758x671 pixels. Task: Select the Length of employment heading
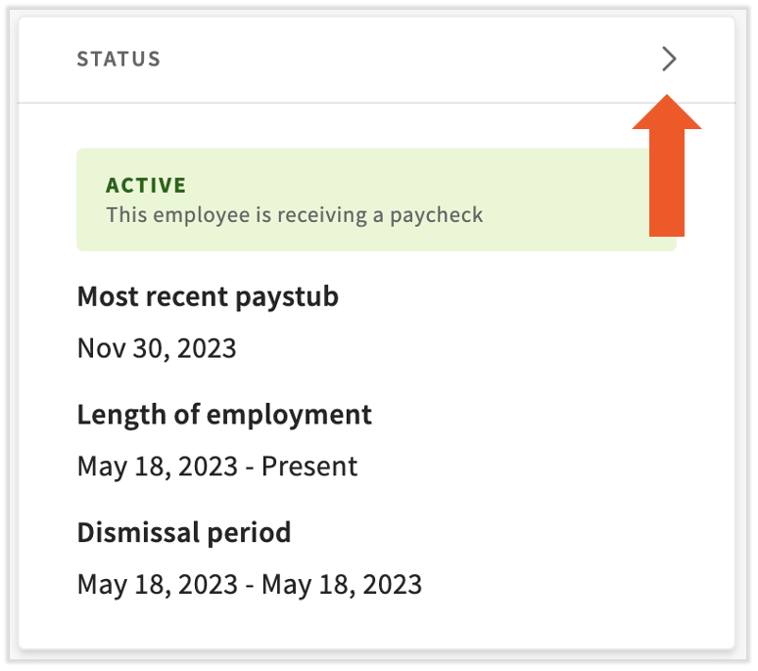tap(224, 414)
